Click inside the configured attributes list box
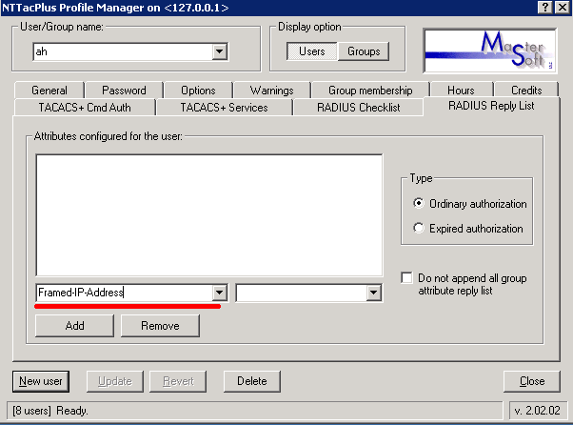The height and width of the screenshot is (425, 573). [209, 215]
